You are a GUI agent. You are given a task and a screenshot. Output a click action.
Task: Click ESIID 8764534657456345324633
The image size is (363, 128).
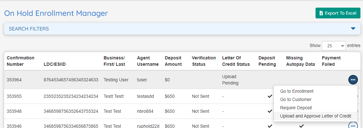(x=71, y=80)
